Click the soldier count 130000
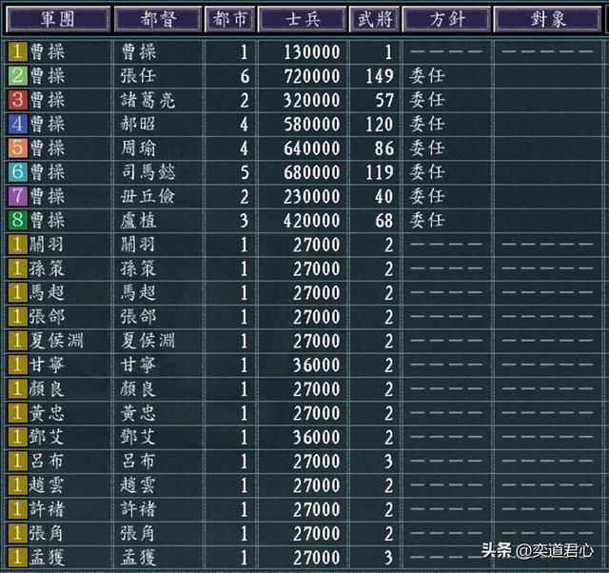The height and width of the screenshot is (573, 609). pos(311,52)
